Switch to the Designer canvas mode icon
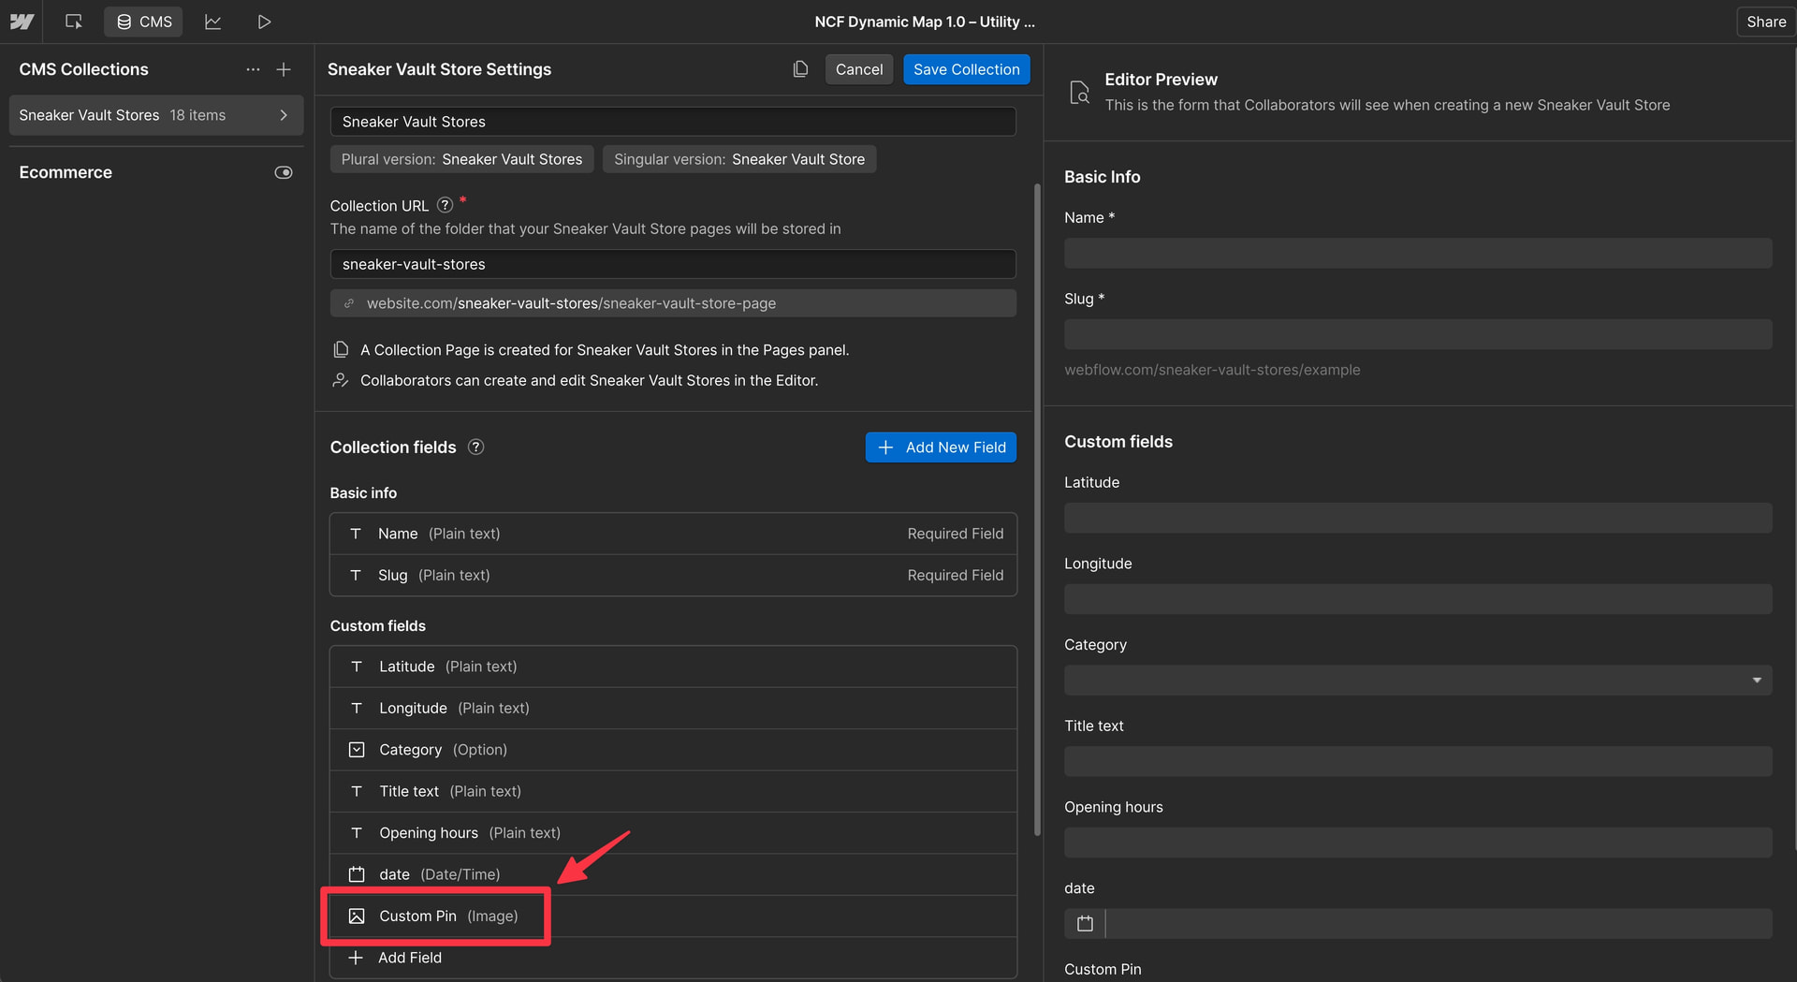1797x982 pixels. click(74, 22)
